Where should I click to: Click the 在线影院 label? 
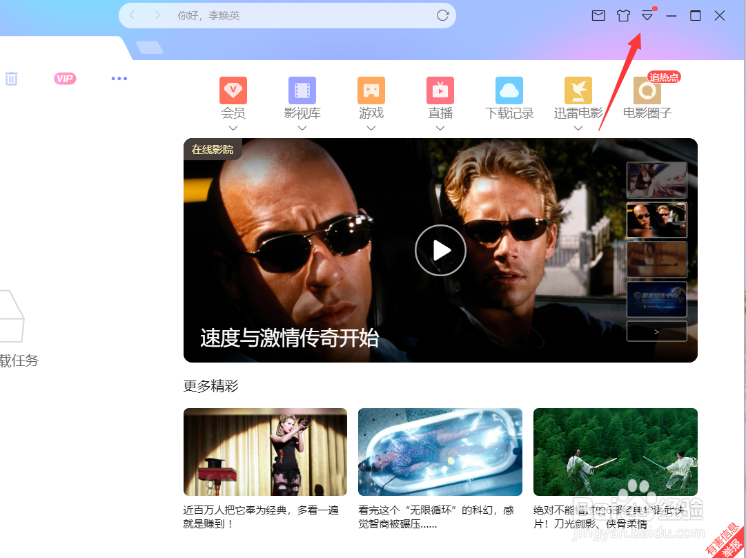click(212, 149)
